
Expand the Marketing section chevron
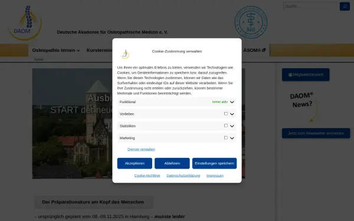(232, 138)
